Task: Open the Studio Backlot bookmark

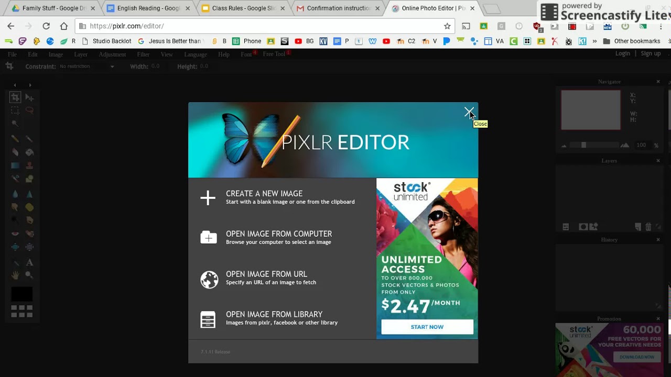Action: pos(107,41)
